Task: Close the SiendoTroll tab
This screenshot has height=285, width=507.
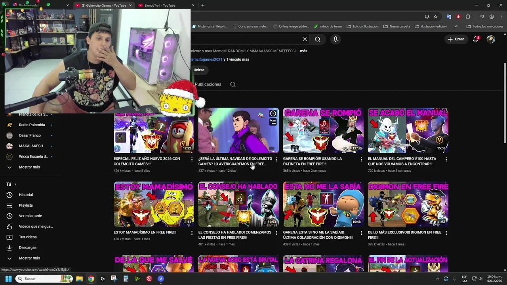Action: tap(193, 6)
